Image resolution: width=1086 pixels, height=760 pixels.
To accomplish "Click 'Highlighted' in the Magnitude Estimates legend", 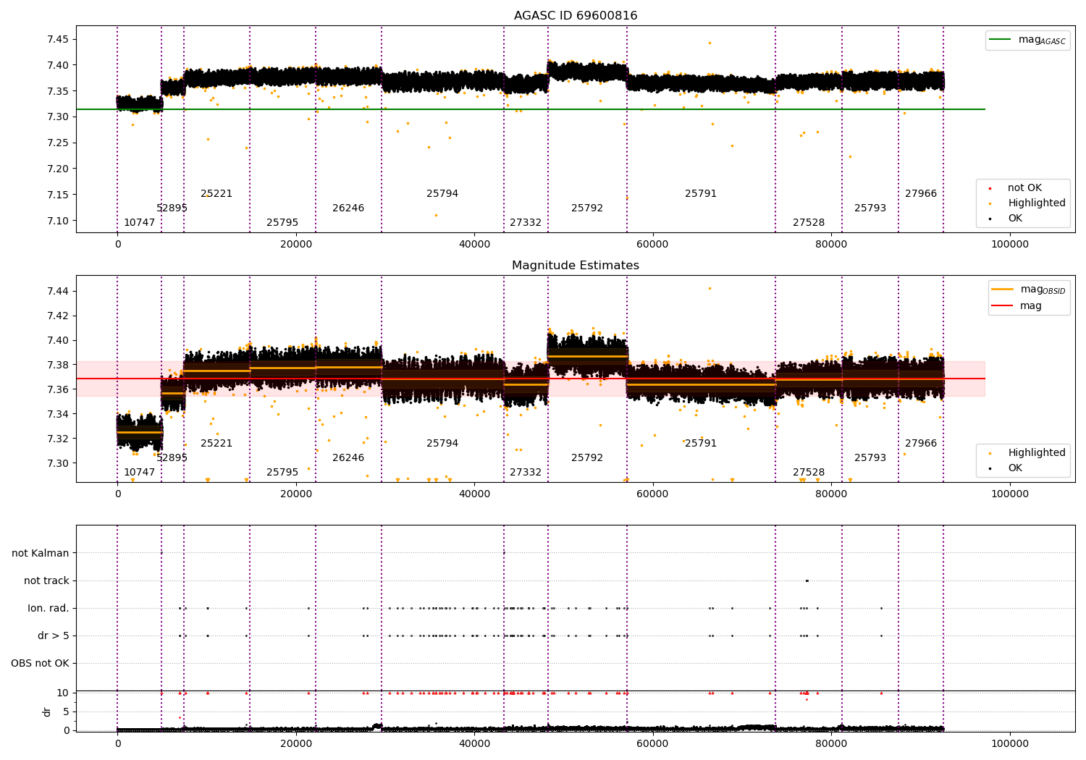I will (1036, 453).
